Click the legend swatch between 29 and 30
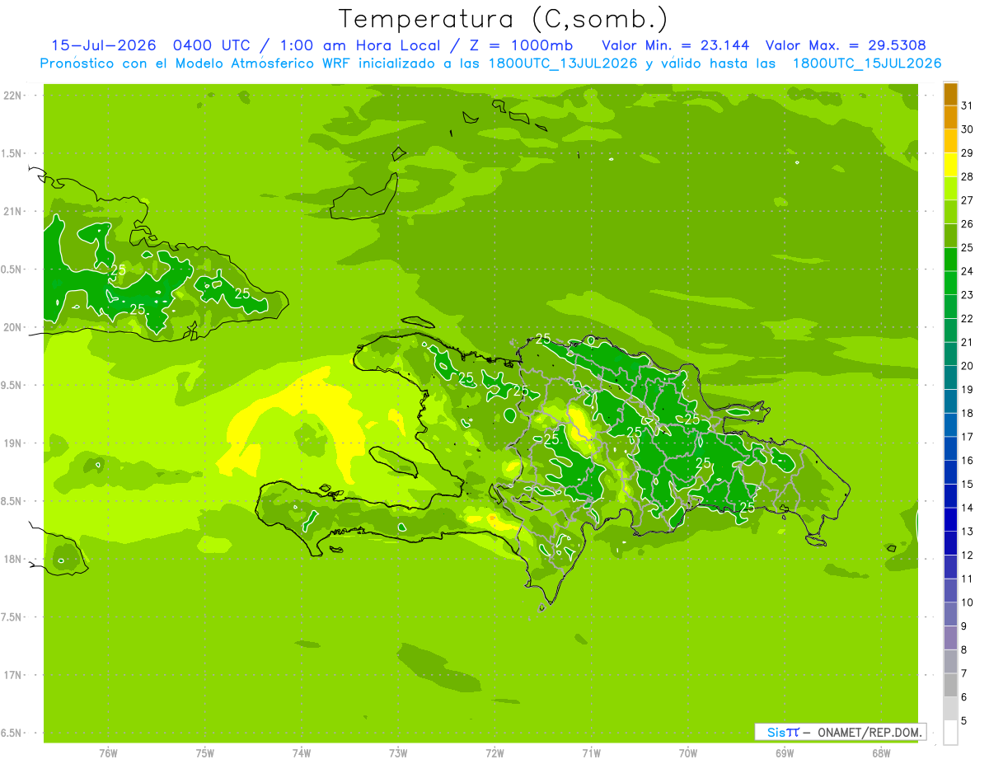 point(950,141)
